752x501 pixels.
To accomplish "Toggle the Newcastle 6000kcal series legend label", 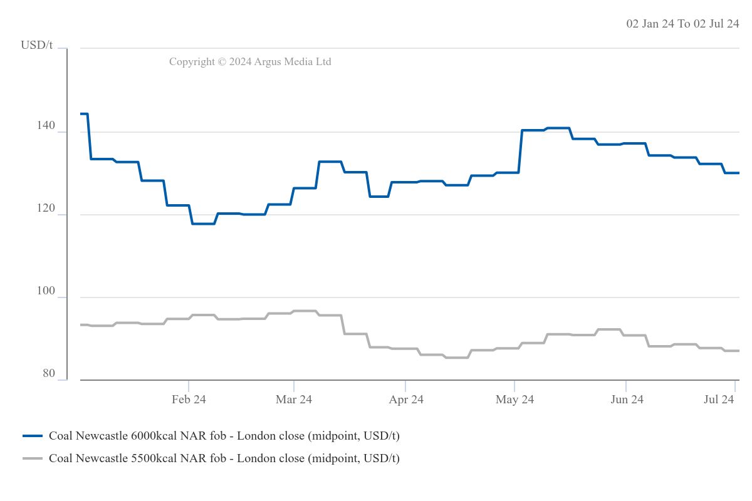I will coord(224,435).
